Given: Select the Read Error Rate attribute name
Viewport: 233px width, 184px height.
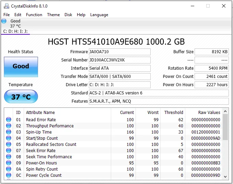Looking at the screenshot, I should [41, 120].
